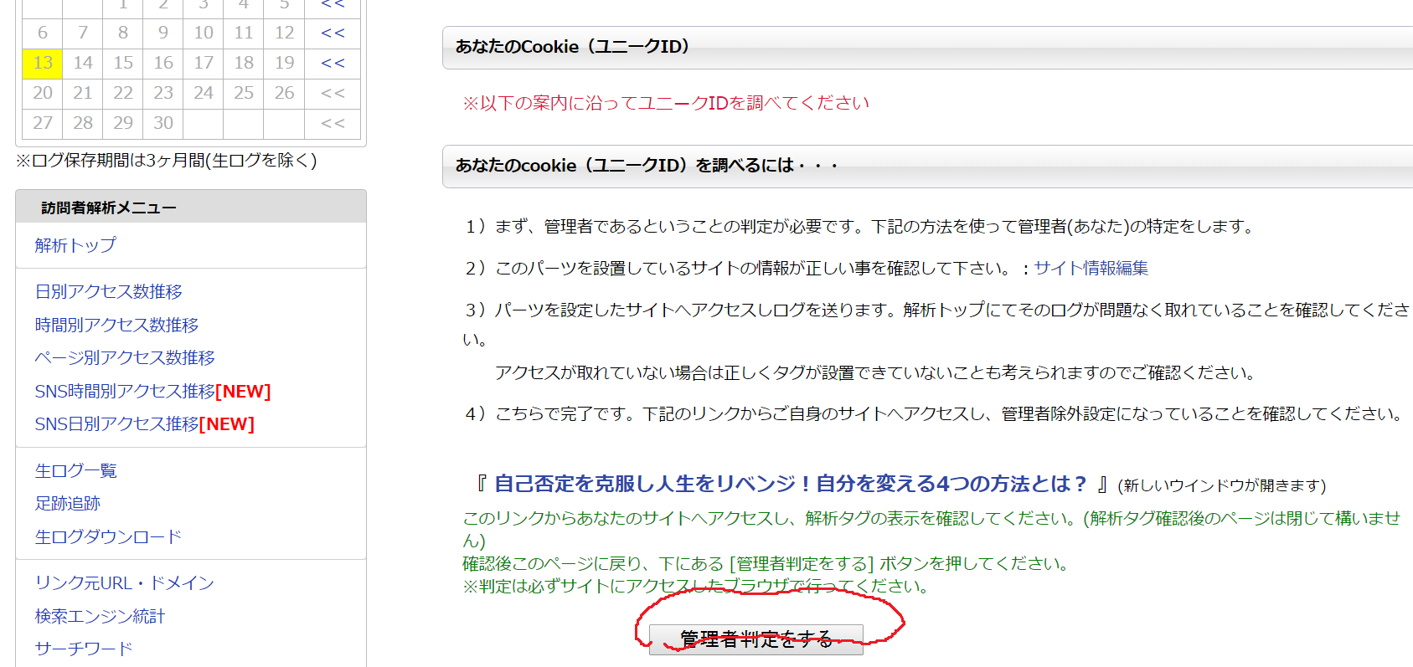The width and height of the screenshot is (1413, 667).
Task: Select calendar day 10
Action: (x=204, y=33)
